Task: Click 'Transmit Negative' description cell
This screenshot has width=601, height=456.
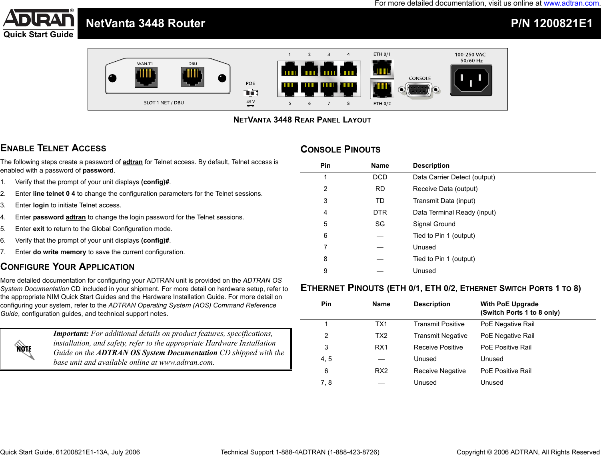Action: pos(441,335)
